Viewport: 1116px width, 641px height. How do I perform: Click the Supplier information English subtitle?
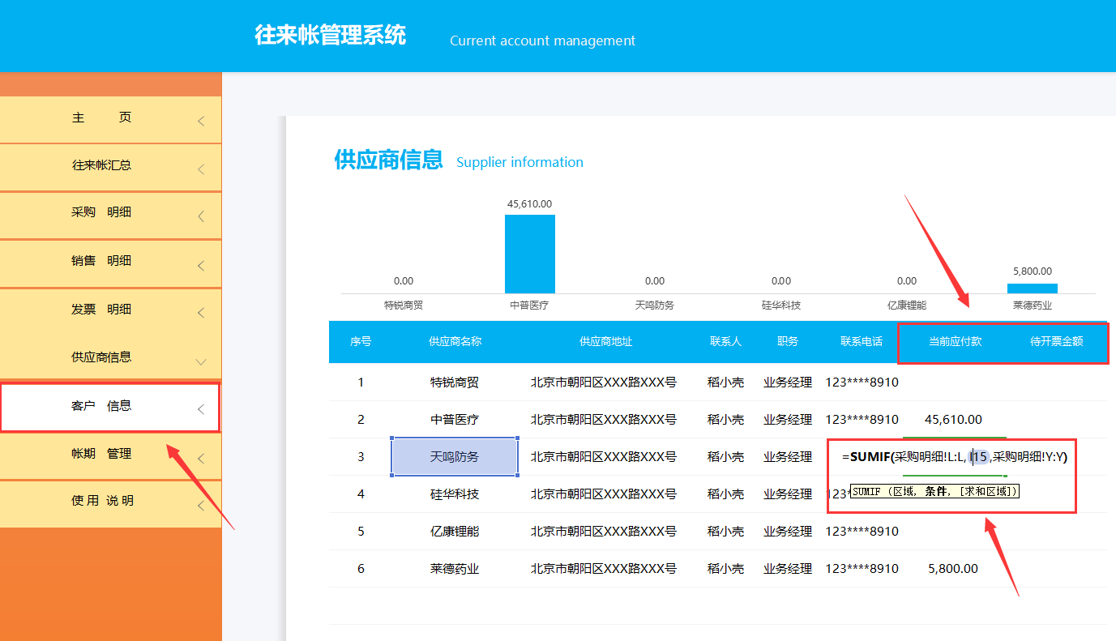[520, 162]
